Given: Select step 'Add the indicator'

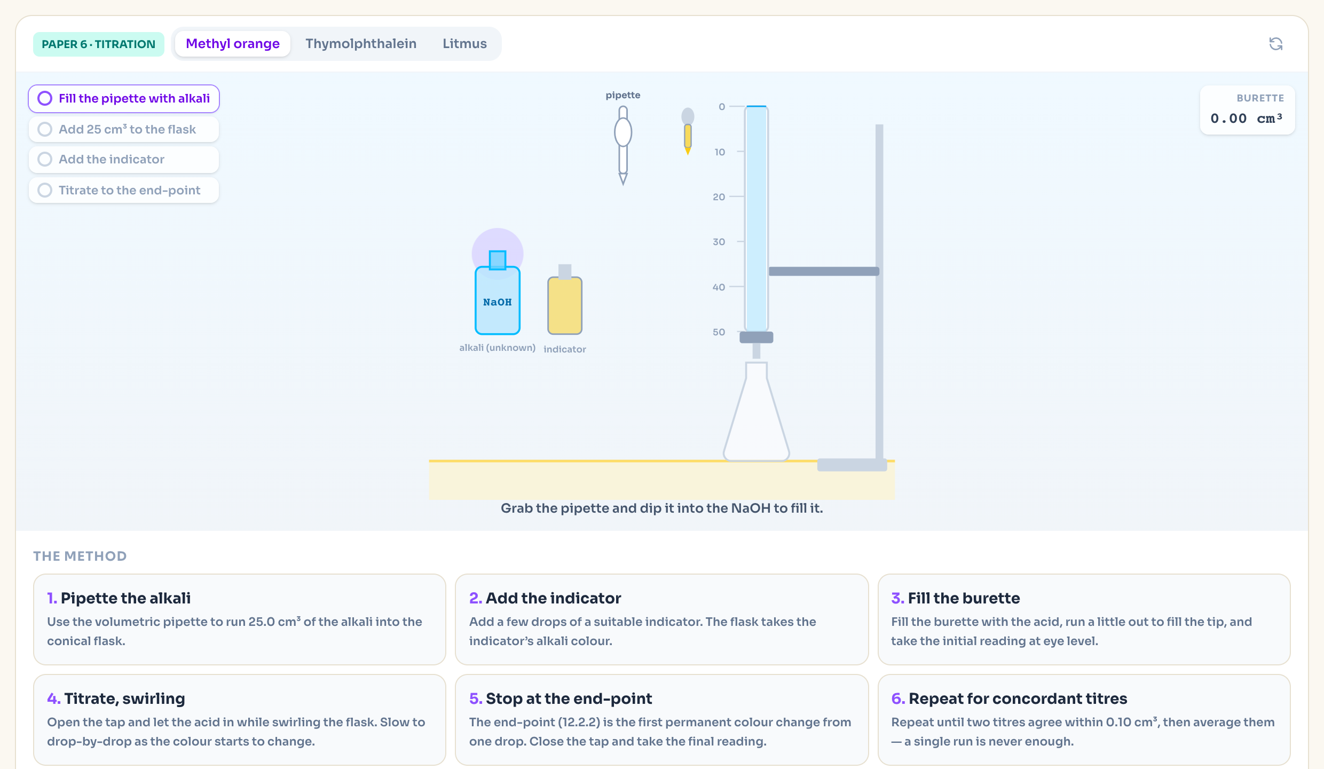Looking at the screenshot, I should tap(124, 159).
